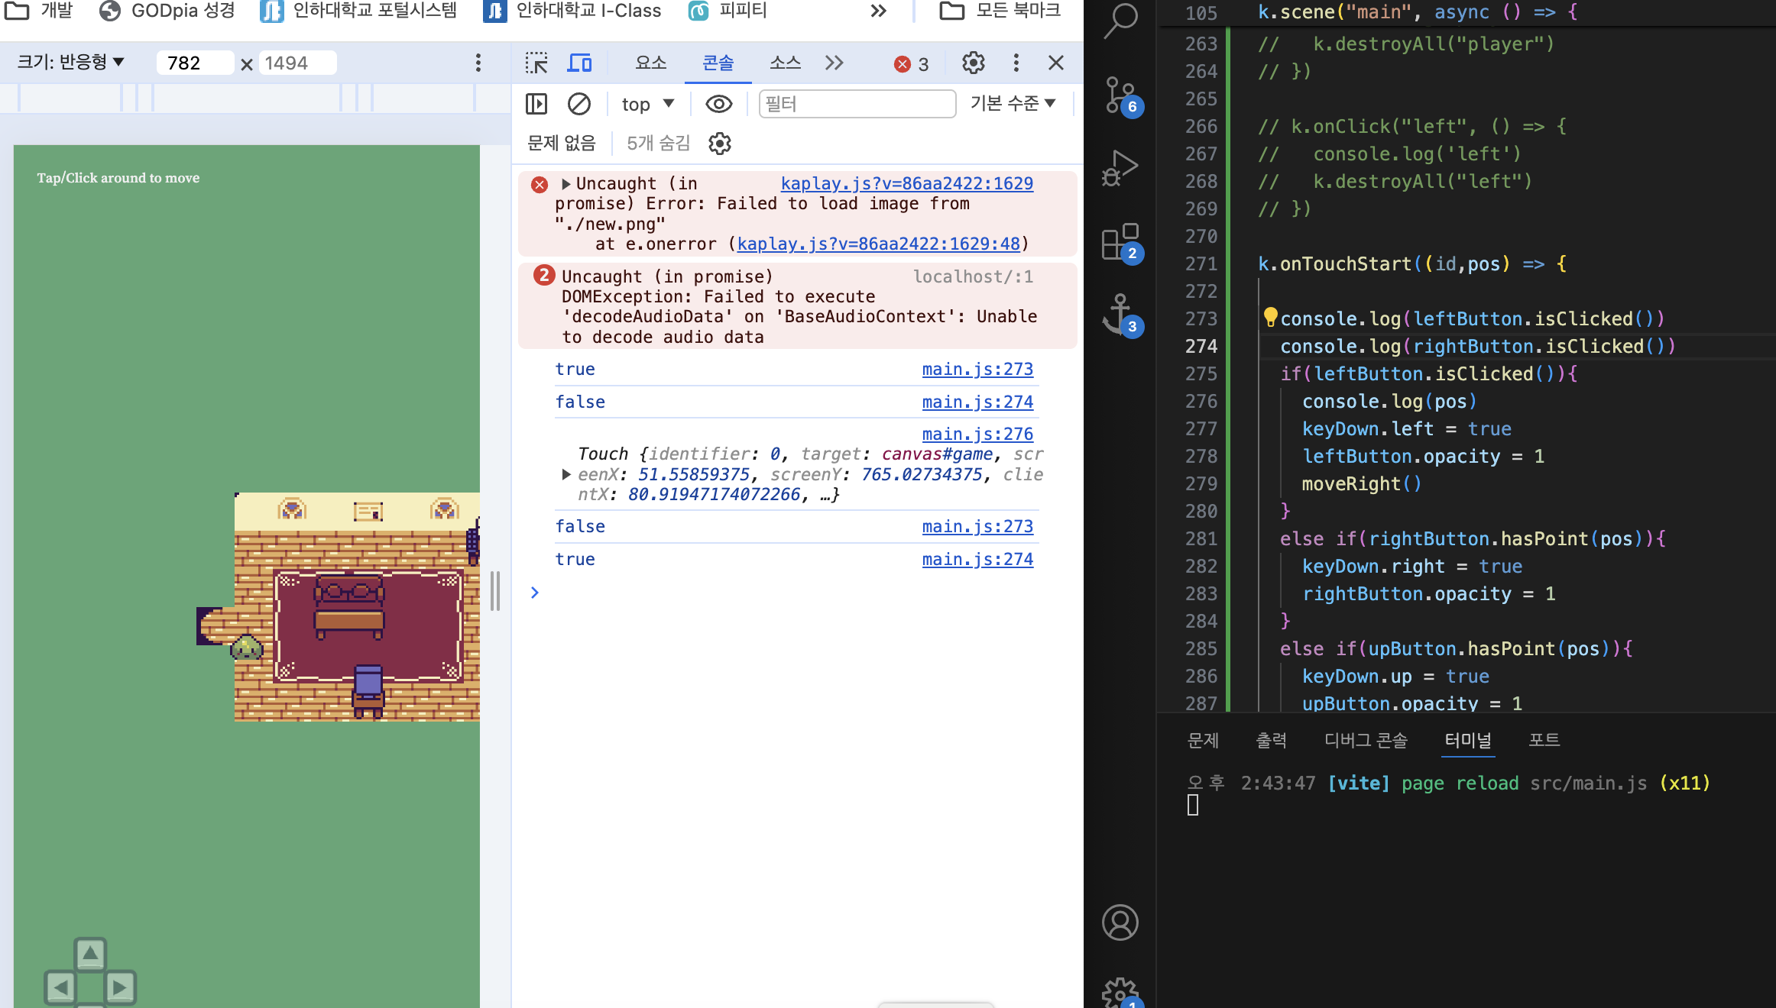This screenshot has height=1008, width=1776.
Task: Open console settings gear beside hidden count
Action: point(719,144)
